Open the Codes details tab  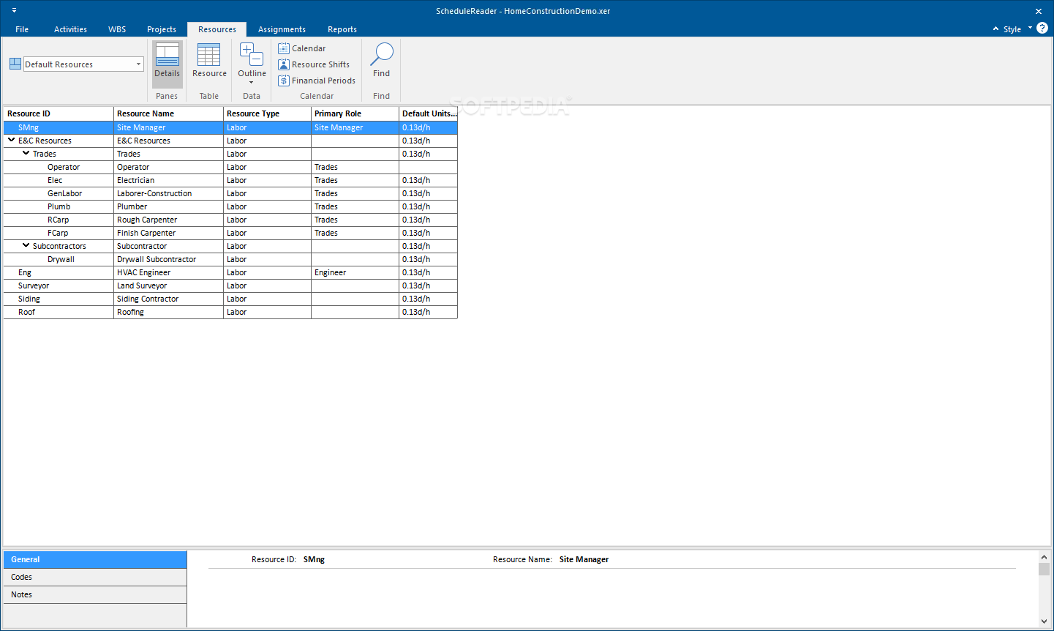[x=95, y=577]
